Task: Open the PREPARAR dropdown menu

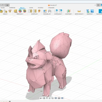Action: click(x=20, y=14)
